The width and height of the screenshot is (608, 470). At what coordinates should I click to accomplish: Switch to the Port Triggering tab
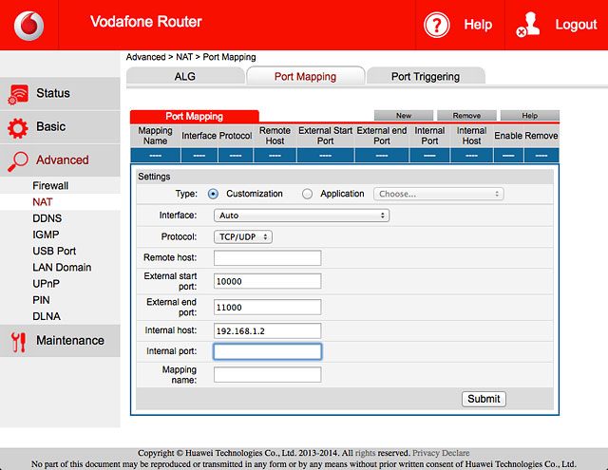click(426, 76)
